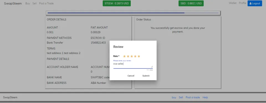Open Post a Trade in top navigation

46,3
